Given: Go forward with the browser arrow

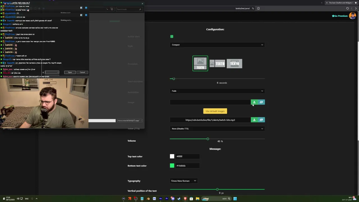Looking at the screenshot, I should 352,8.
